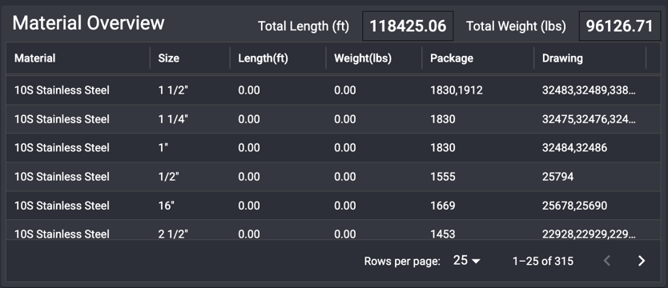Click Length 0.00 in the 1 1/2" row
Viewport: 668px width, 288px height.
(249, 90)
